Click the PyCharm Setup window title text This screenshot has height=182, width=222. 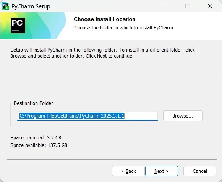click(31, 6)
